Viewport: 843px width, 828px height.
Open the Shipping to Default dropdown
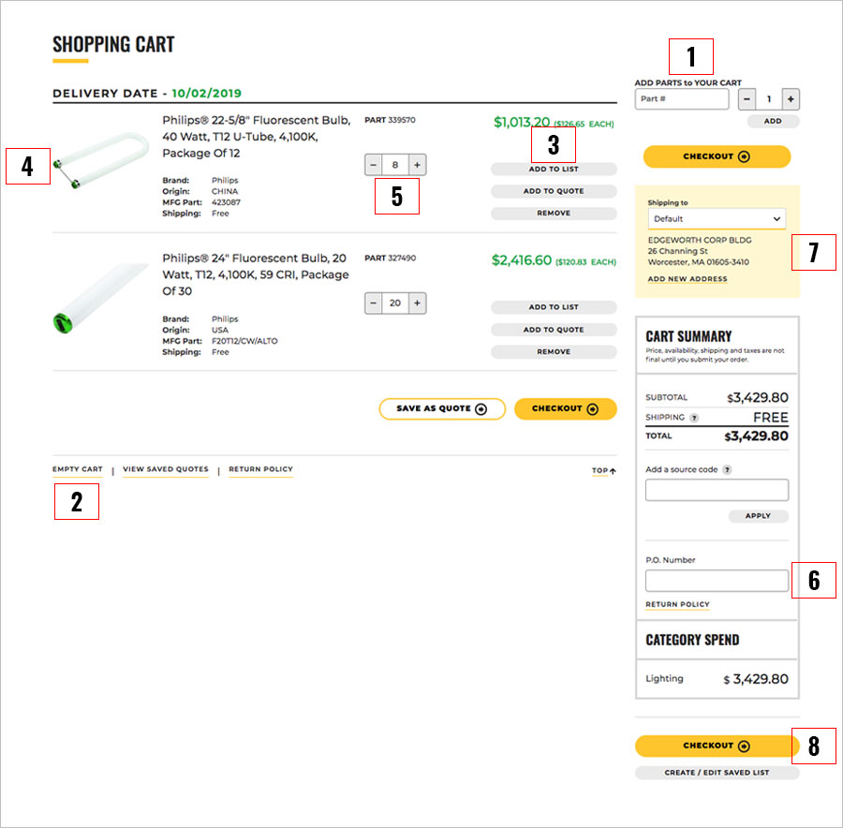click(x=717, y=218)
